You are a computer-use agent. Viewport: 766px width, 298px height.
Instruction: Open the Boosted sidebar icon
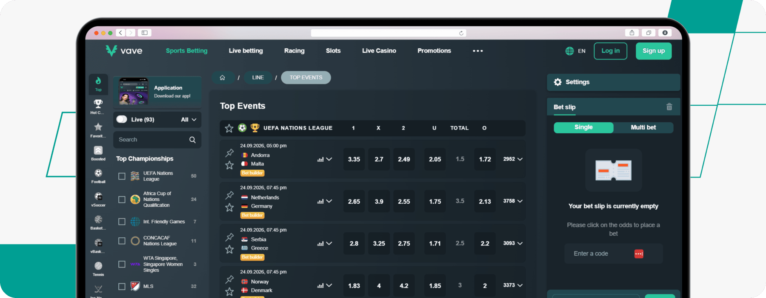(98, 150)
